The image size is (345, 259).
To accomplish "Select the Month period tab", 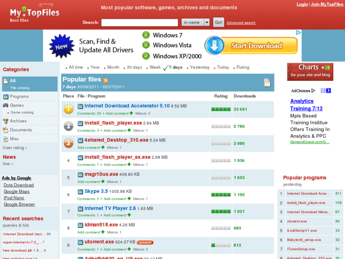I will (x=113, y=67).
